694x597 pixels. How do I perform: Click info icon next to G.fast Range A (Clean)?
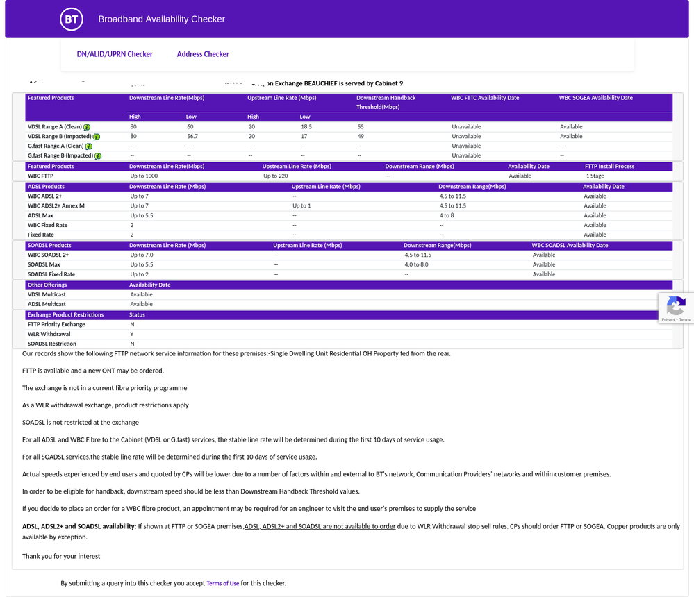pyautogui.click(x=88, y=146)
